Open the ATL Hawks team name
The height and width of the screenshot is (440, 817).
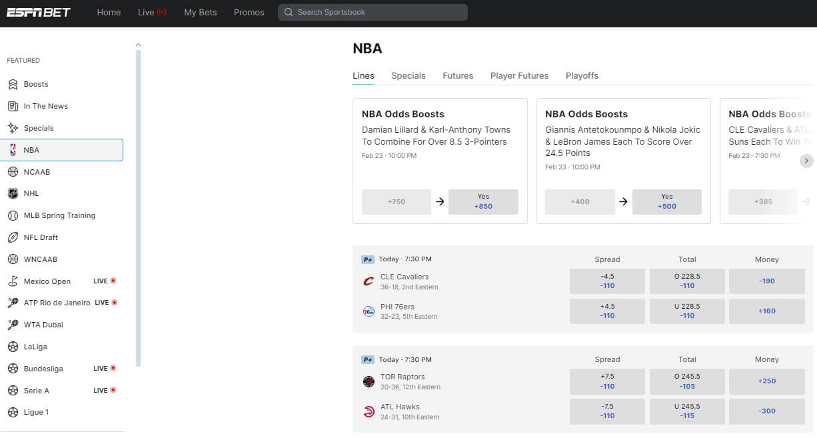pyautogui.click(x=400, y=407)
